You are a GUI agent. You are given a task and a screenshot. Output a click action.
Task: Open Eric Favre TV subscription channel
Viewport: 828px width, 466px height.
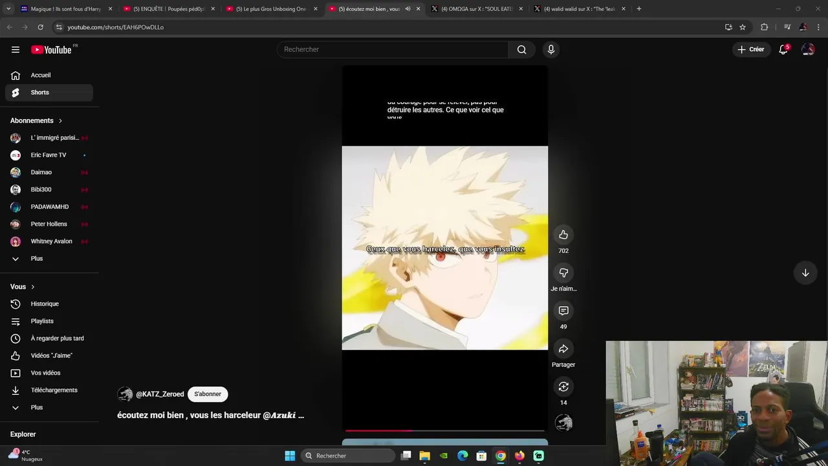coord(49,155)
